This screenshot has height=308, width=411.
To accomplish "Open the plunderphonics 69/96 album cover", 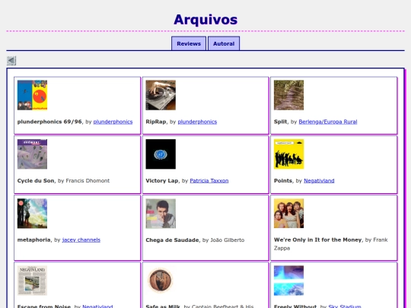I will (x=32, y=95).
